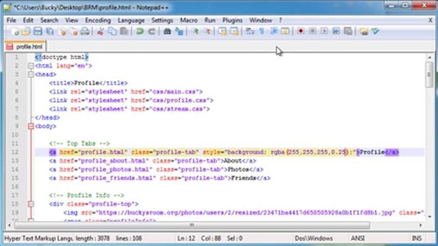This screenshot has height=246, width=438.
Task: Click horizontal scrollbar left arrow
Action: [x=10, y=225]
